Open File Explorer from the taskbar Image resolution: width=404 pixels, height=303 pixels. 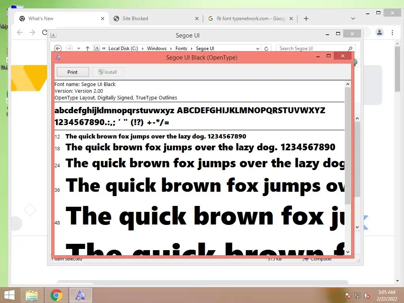point(32,295)
